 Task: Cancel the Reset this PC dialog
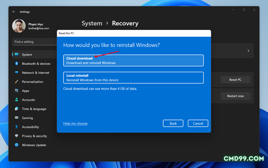coord(198,123)
